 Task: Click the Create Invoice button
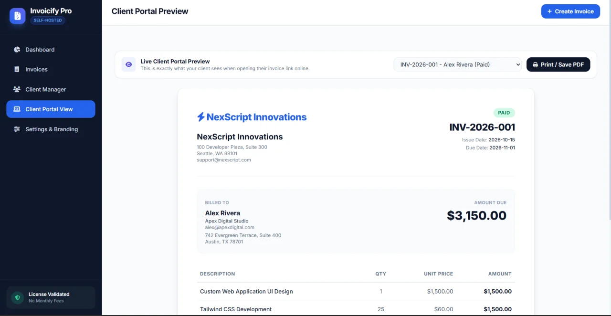(x=570, y=11)
